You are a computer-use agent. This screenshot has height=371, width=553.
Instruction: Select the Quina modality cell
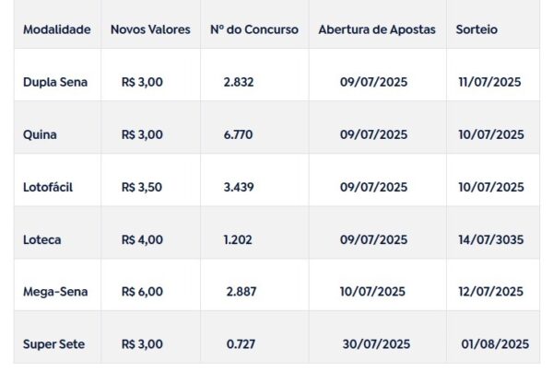pyautogui.click(x=40, y=134)
